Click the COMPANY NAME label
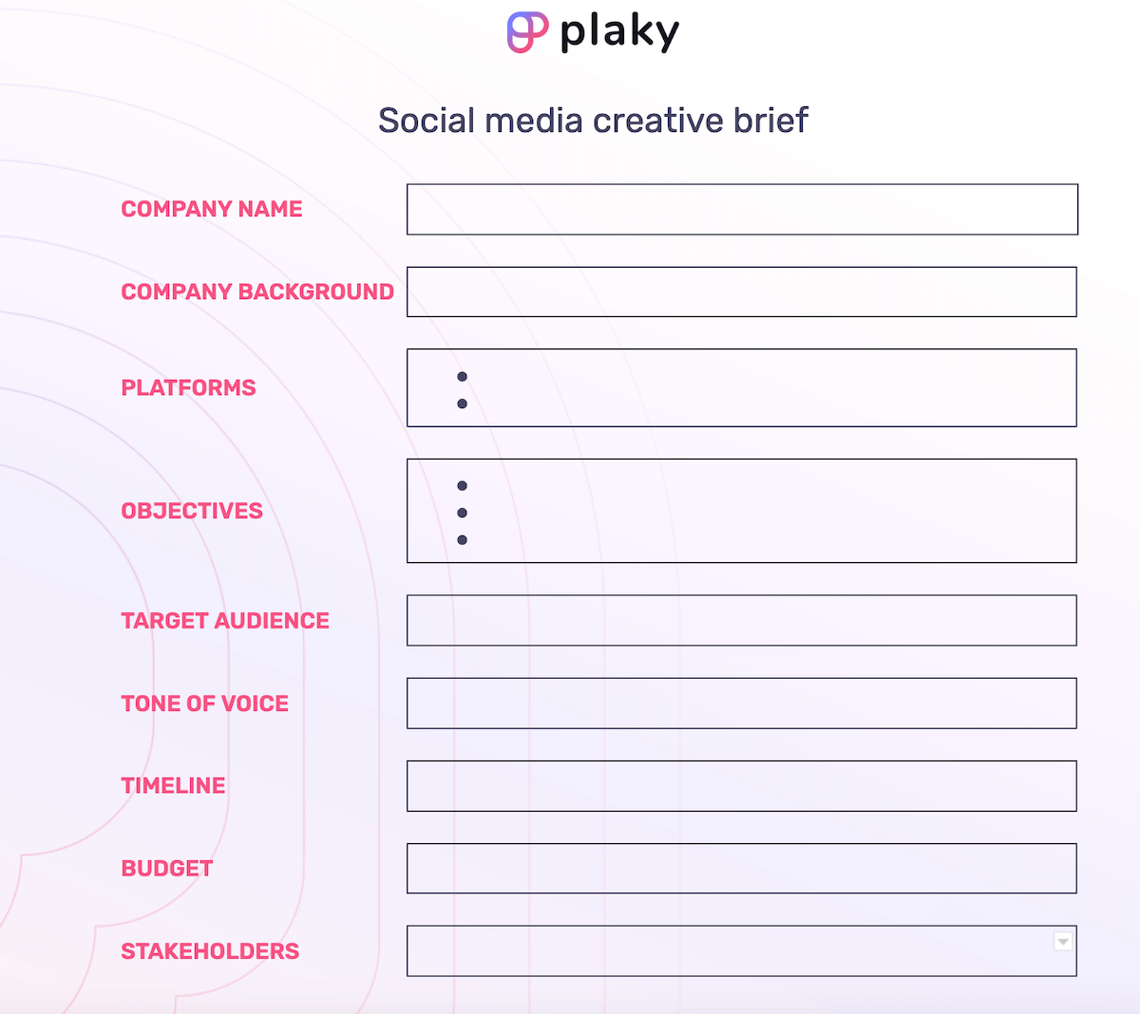The width and height of the screenshot is (1140, 1014). pos(212,209)
